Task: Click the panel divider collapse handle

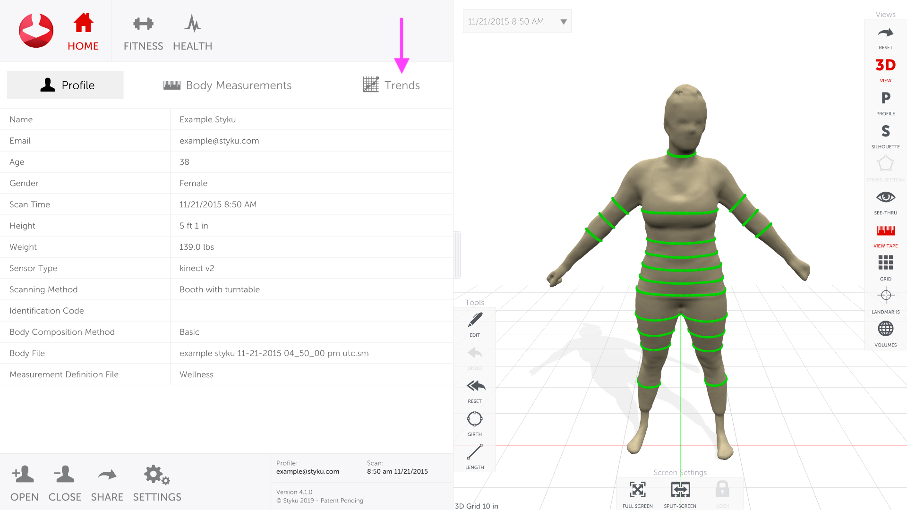Action: (457, 255)
